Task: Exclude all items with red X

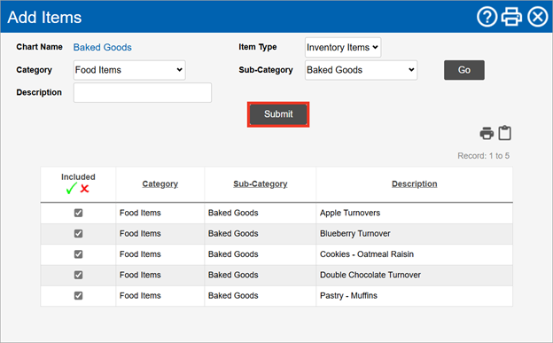Action: (x=85, y=189)
